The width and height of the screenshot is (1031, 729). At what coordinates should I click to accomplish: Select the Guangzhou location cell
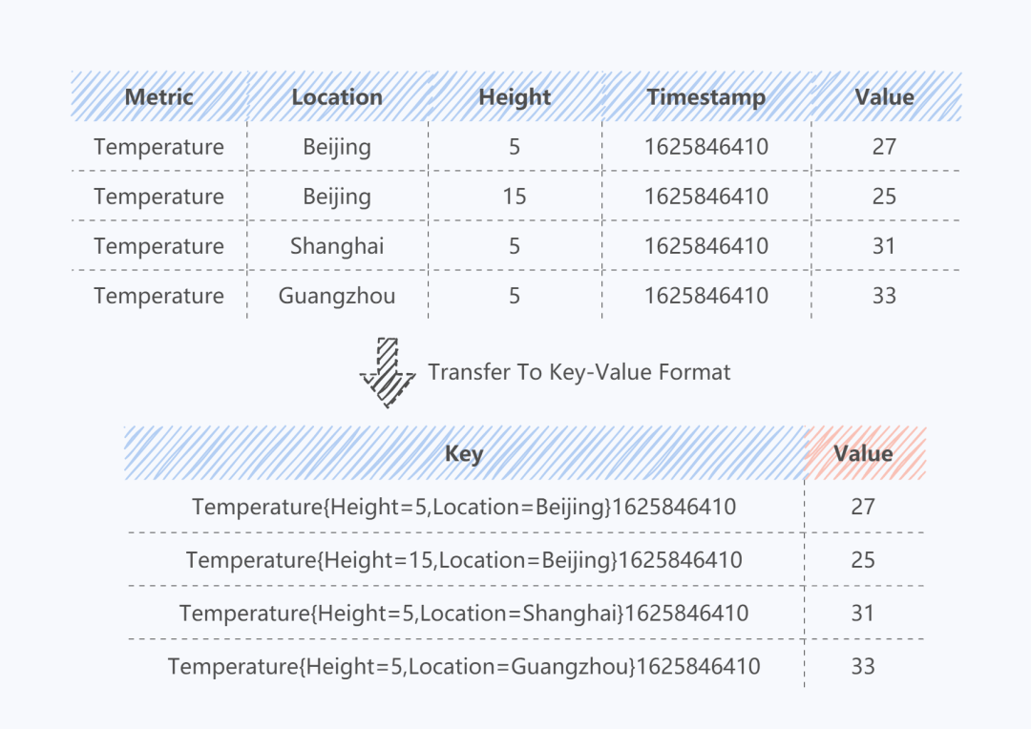(337, 296)
